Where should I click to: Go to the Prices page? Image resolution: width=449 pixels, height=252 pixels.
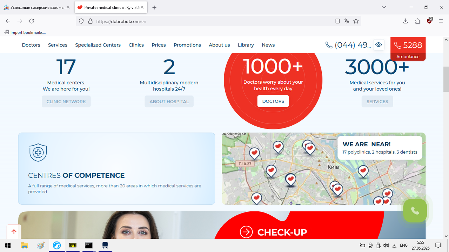click(159, 45)
